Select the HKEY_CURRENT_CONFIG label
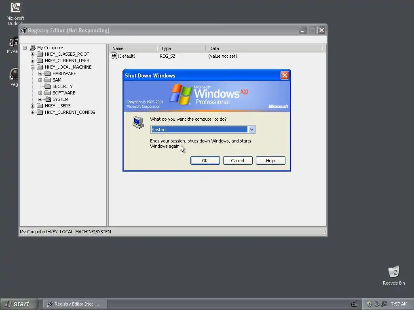Screen dimensions: 414x310 70,112
